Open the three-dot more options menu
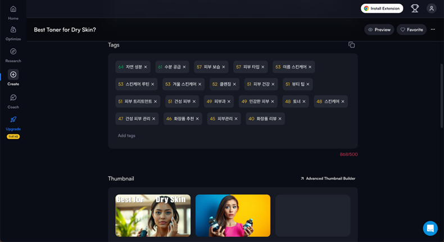Screen dimensions: 444x242 (433, 29)
